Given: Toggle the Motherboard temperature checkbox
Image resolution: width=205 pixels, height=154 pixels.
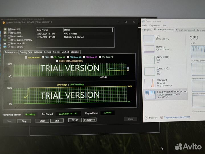Looking at the screenshot, I should [26, 58].
